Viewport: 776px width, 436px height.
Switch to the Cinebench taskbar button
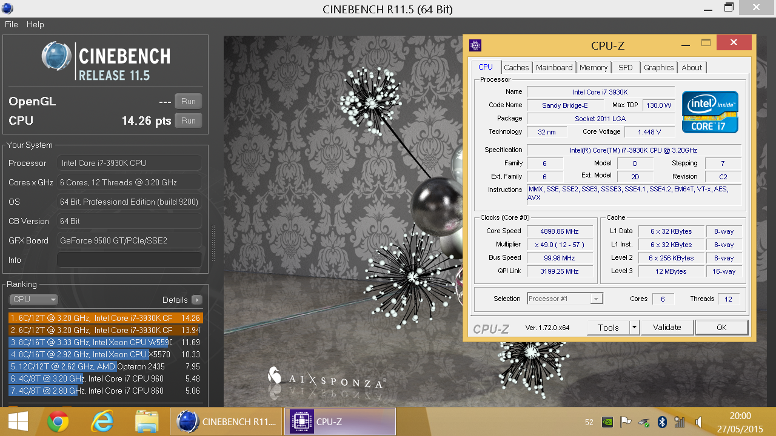[x=227, y=421]
